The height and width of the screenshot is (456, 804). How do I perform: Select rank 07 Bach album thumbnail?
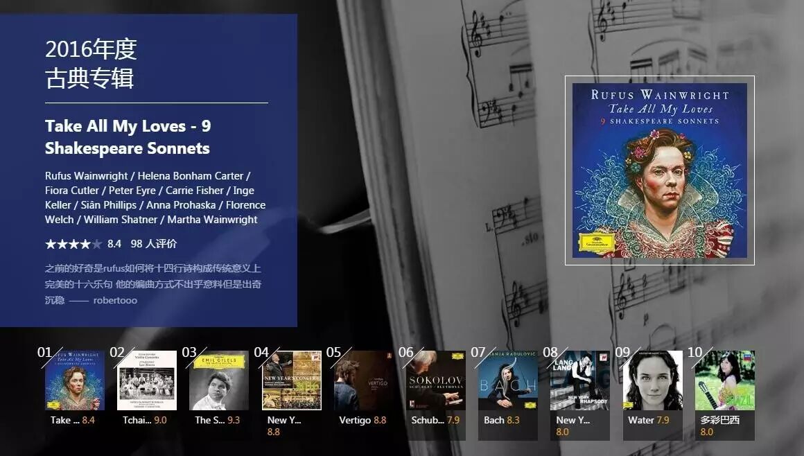point(509,380)
